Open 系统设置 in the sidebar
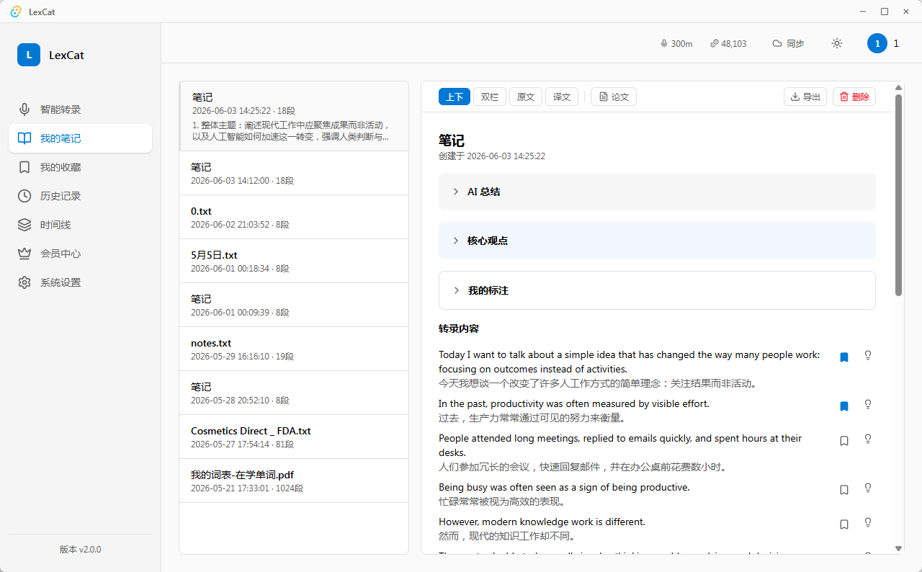 pyautogui.click(x=80, y=282)
